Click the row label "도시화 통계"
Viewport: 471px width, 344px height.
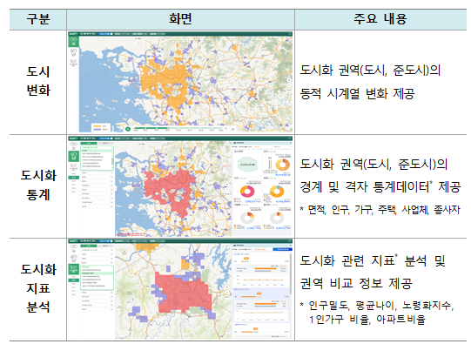click(x=38, y=185)
